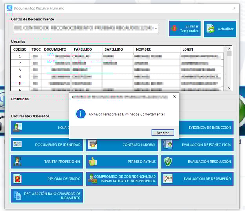Click the Evaluación Resolución green shield icon

tap(168, 162)
